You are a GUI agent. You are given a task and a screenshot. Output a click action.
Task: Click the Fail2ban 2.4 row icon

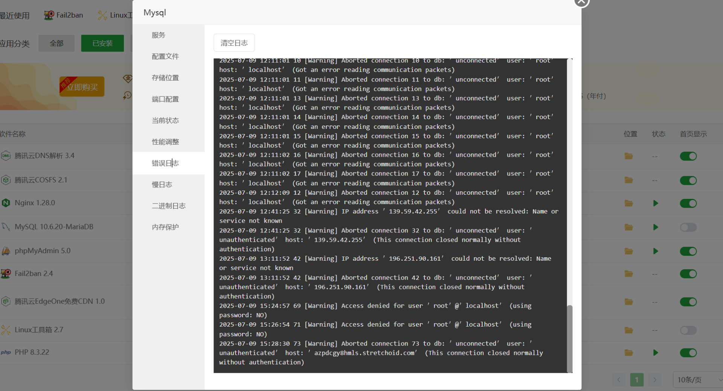pos(6,273)
